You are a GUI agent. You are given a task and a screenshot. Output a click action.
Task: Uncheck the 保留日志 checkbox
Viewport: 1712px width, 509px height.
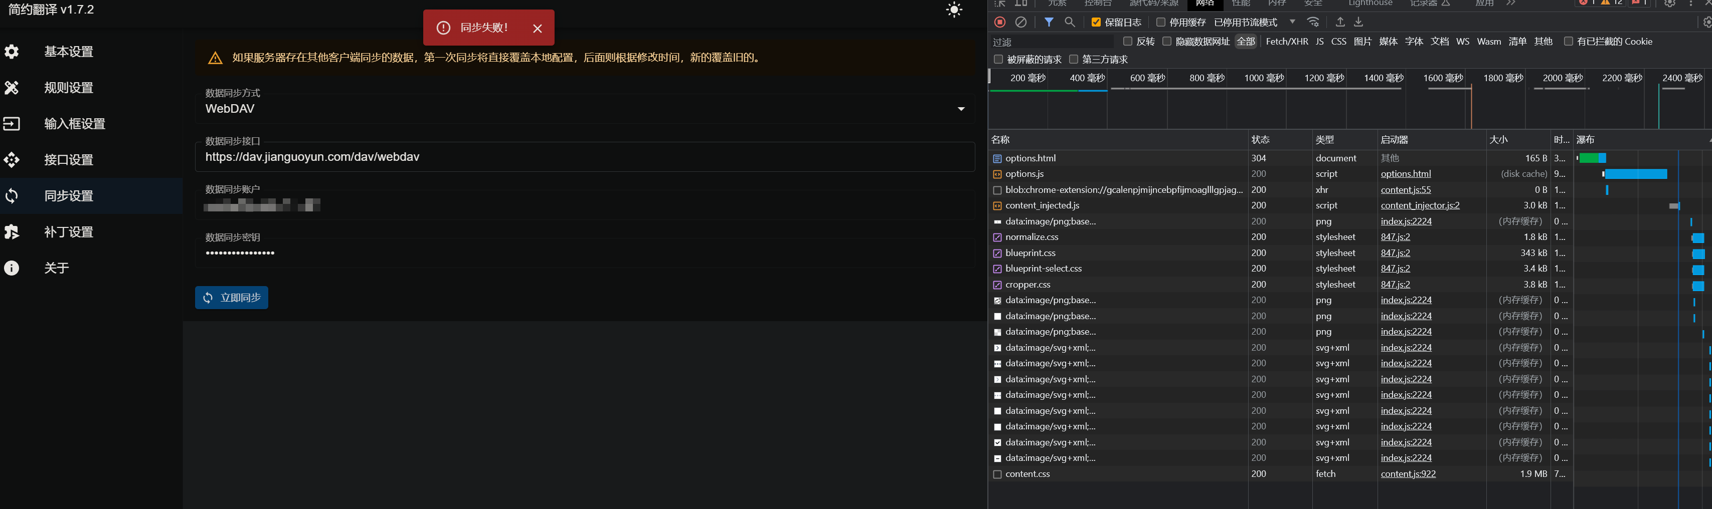click(x=1097, y=22)
